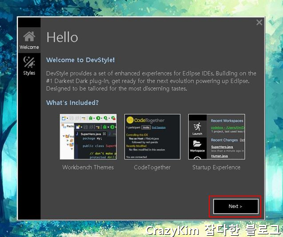
Task: Click the CodeTogether caption text
Action: (152, 168)
